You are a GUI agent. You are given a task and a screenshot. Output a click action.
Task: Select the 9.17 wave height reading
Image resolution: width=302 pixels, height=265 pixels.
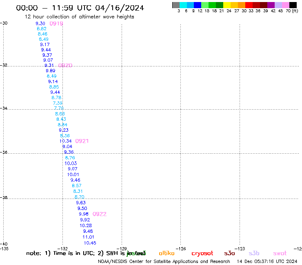pyautogui.click(x=45, y=44)
